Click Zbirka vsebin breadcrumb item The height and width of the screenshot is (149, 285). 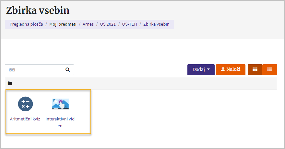(x=156, y=24)
